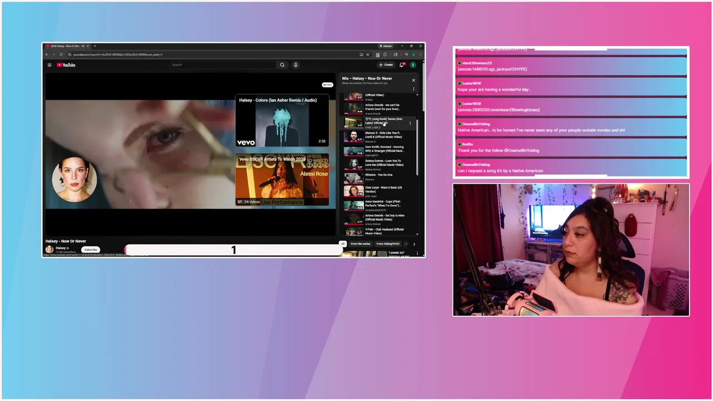The height and width of the screenshot is (401, 713).
Task: Click stack2thamaxx23 username in chat
Action: [477, 63]
